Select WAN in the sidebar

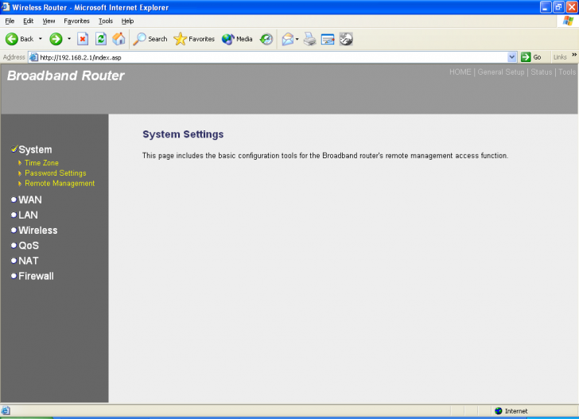tap(30, 200)
